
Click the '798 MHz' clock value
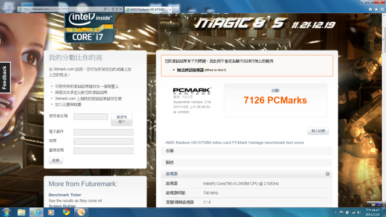coord(210,193)
